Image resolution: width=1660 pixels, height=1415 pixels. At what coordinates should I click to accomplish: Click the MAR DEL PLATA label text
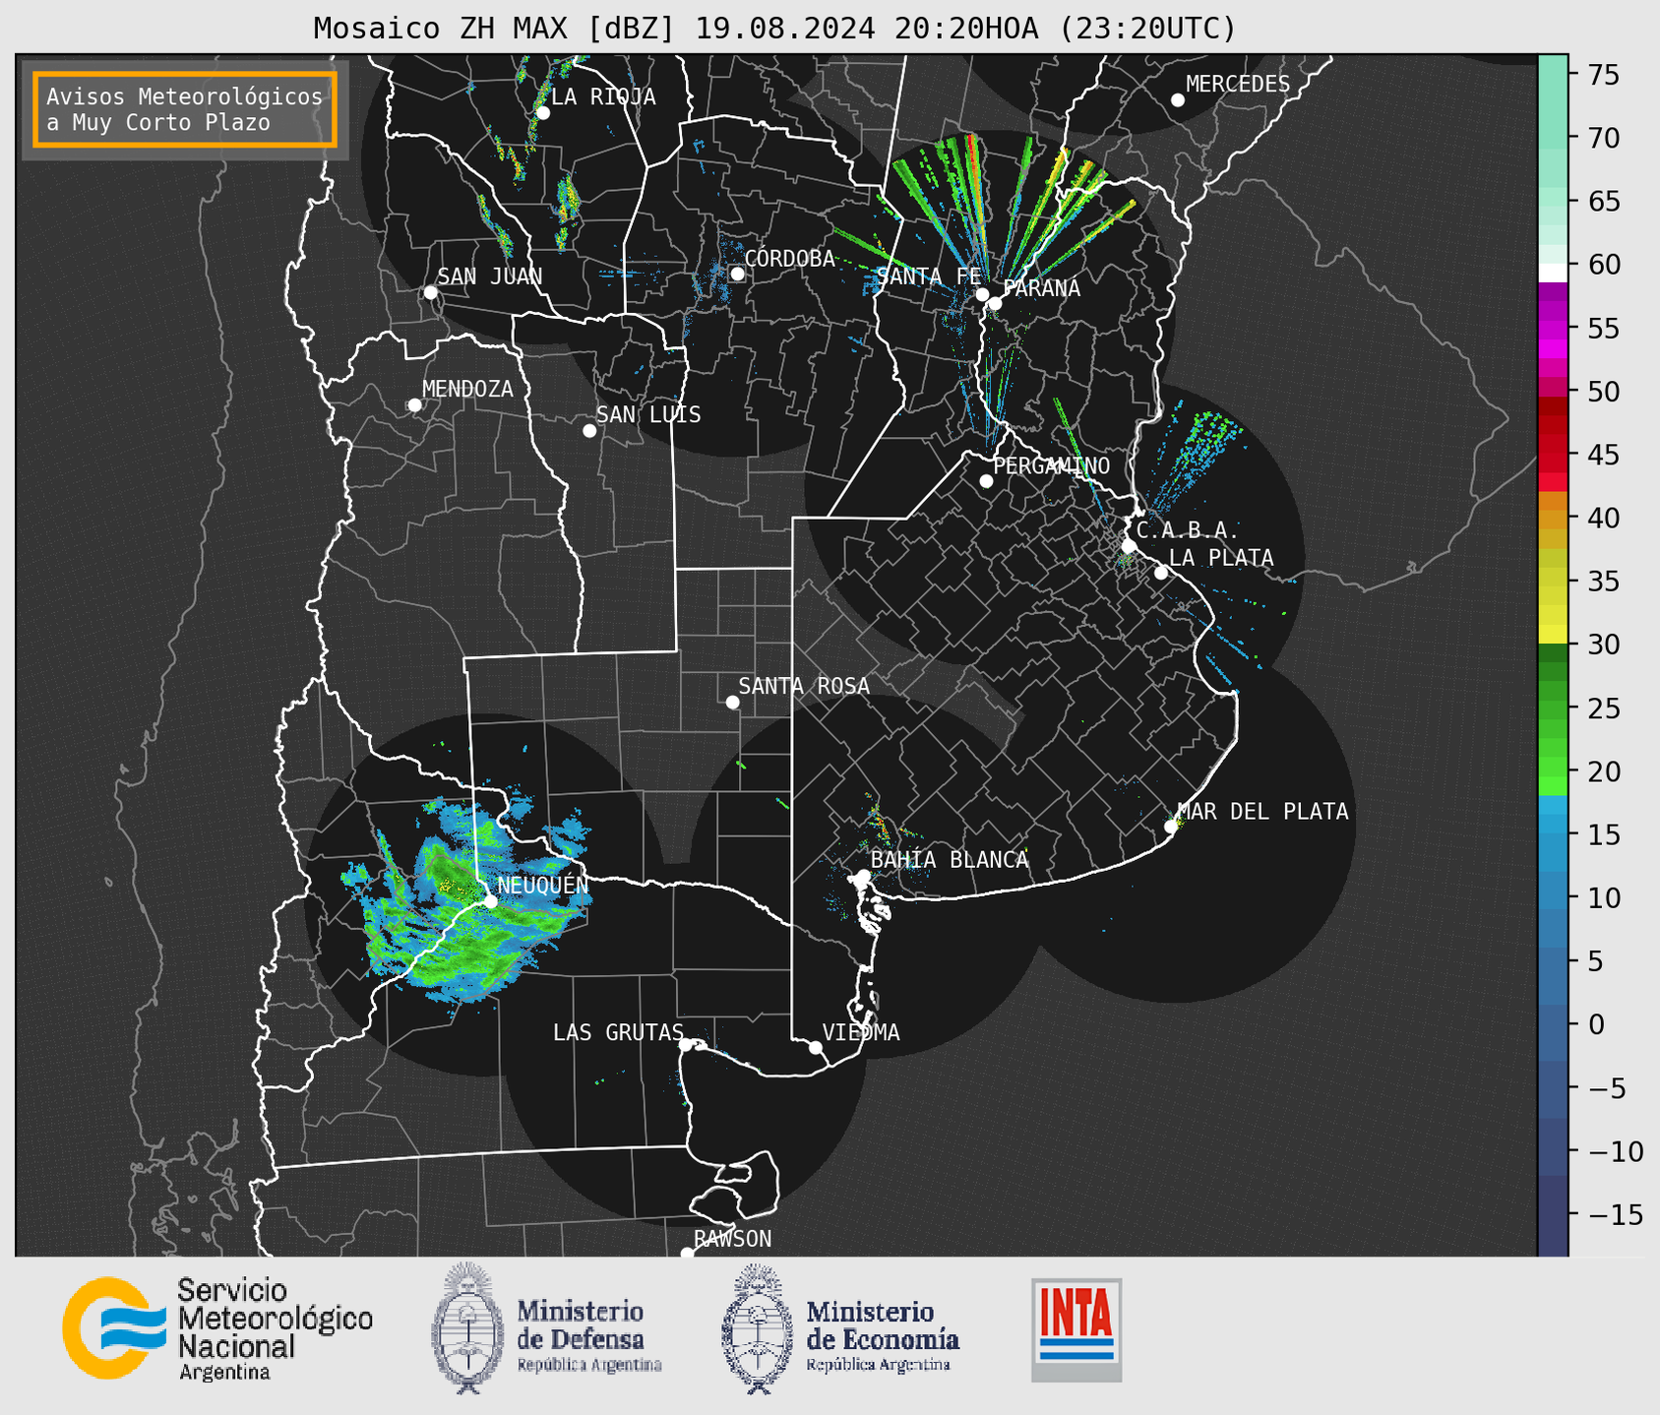click(x=1262, y=812)
